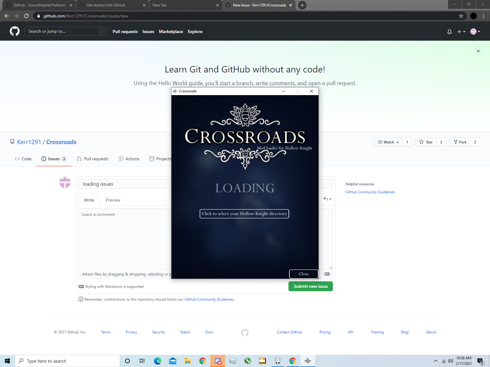Reload the page with refresh icon
490x367 pixels.
(x=26, y=16)
